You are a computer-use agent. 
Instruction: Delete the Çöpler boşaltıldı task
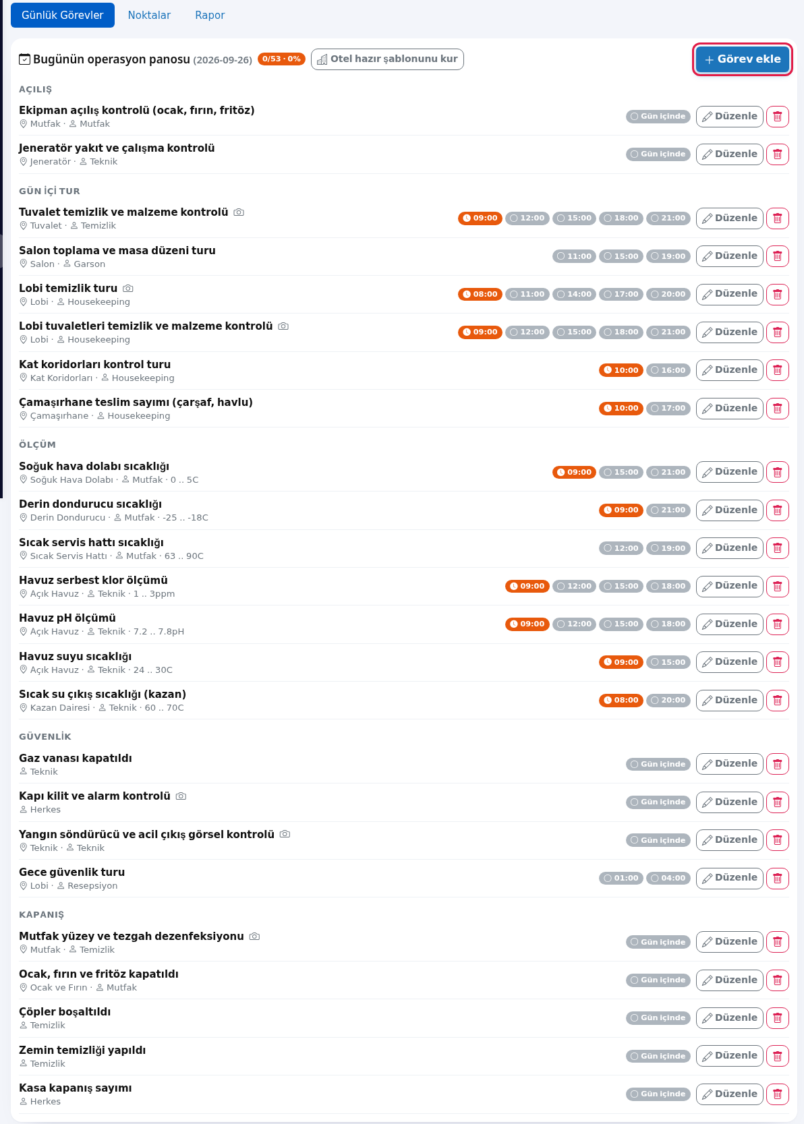[777, 1018]
